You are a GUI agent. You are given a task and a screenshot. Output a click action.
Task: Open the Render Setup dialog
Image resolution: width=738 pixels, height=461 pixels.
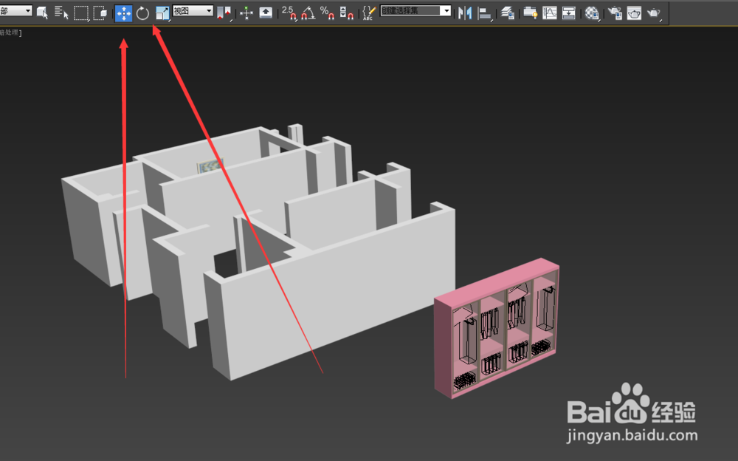615,13
